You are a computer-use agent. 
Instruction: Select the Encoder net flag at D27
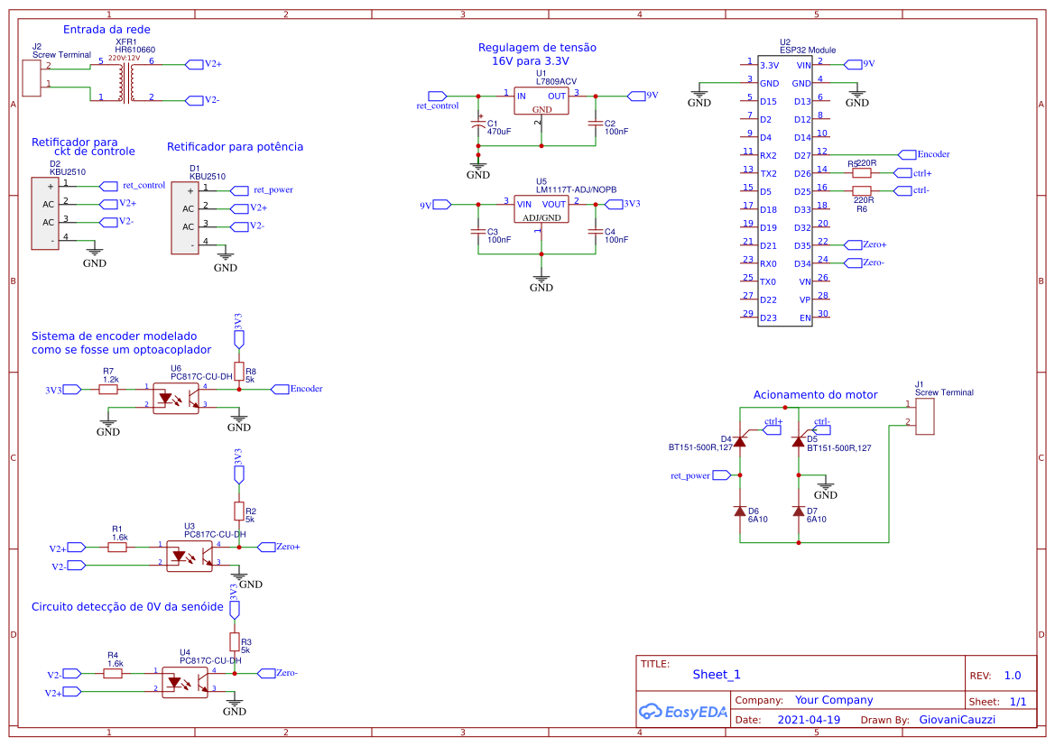click(x=924, y=155)
